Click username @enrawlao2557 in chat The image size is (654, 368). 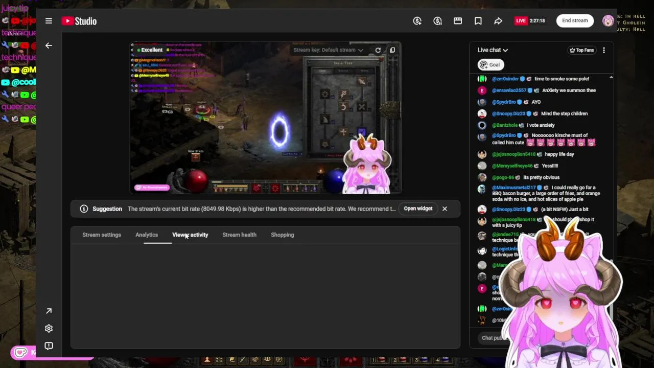(509, 90)
